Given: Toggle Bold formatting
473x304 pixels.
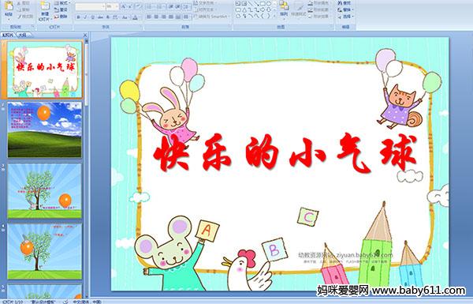Looking at the screenshot, I should click(78, 17).
